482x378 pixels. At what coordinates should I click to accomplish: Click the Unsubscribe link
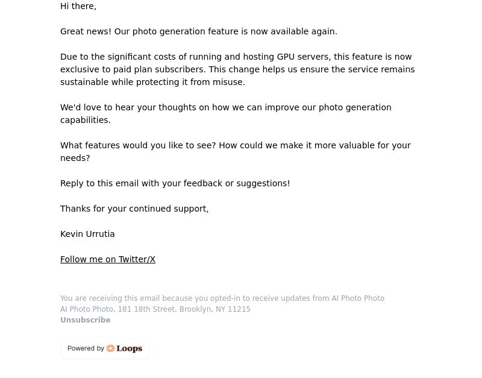(85, 320)
